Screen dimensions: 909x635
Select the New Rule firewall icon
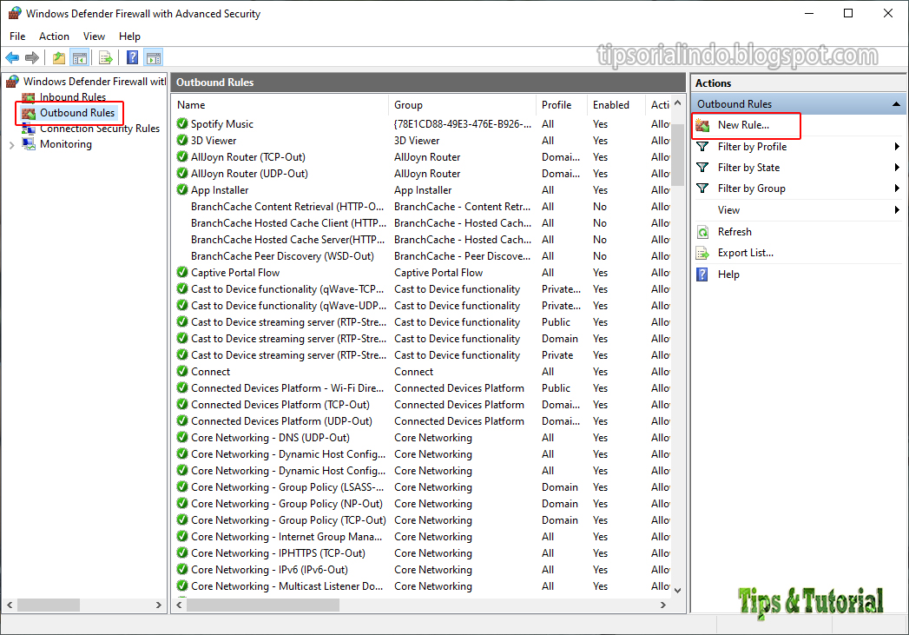point(702,126)
